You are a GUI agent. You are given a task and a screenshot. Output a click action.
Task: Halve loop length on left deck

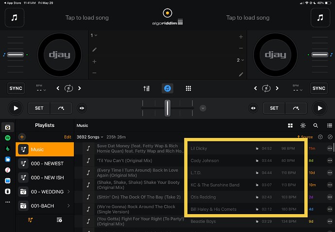point(58,88)
